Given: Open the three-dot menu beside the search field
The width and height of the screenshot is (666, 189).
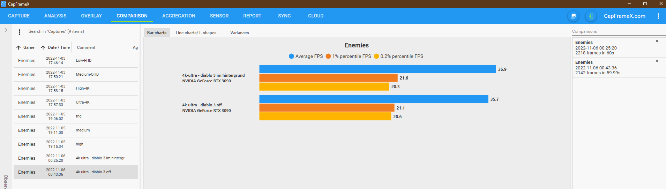Looking at the screenshot, I should click(x=20, y=32).
